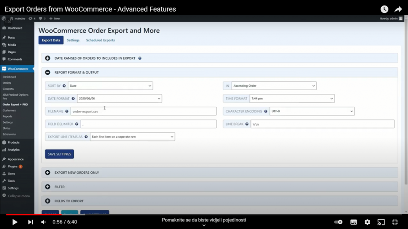Select the WooCommerce sidebar menu

click(x=17, y=69)
